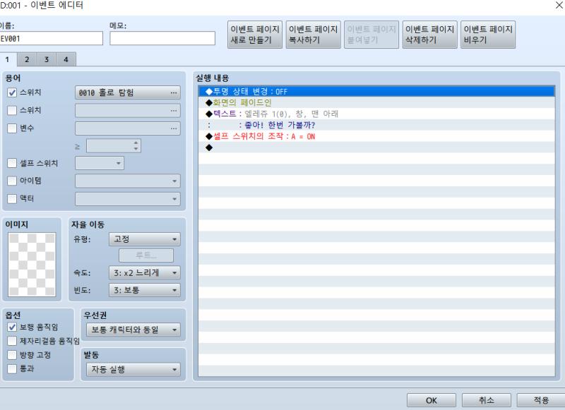This screenshot has height=410, width=565.
Task: Open switch selector 0010 홀로 탐험
Action: 128,92
